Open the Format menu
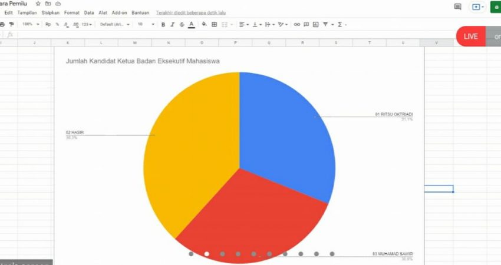 point(71,13)
